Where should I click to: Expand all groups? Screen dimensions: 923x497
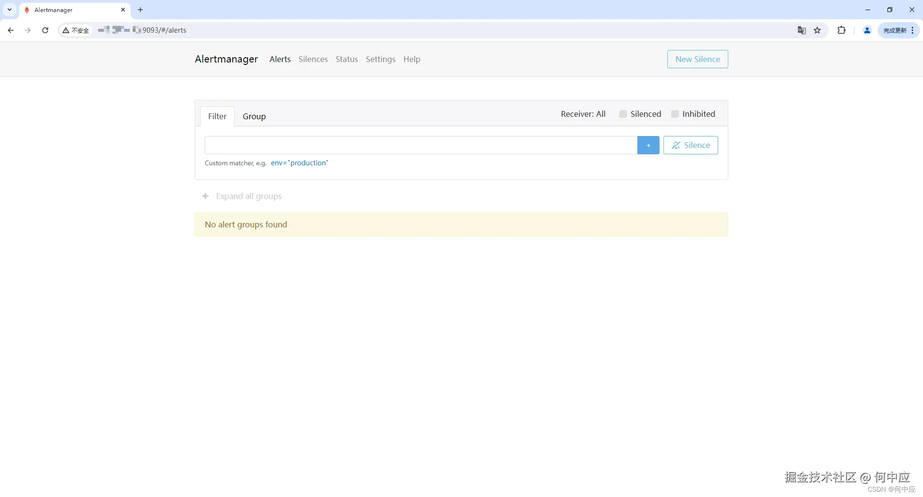242,196
